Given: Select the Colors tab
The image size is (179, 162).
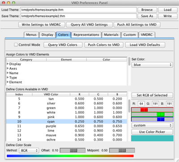Looking at the screenshot, I should 63,35.
